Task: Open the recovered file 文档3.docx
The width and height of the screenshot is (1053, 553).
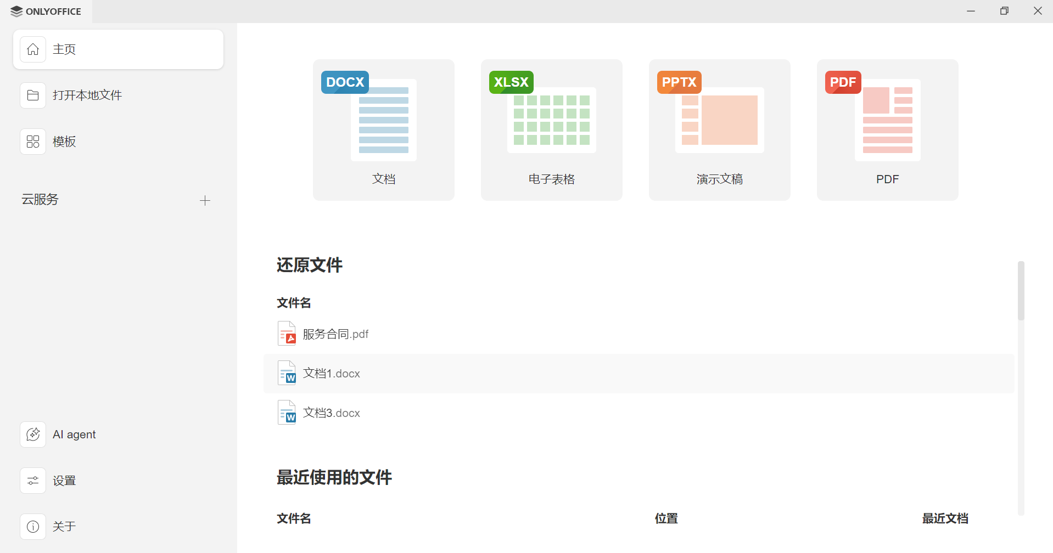Action: pos(331,413)
